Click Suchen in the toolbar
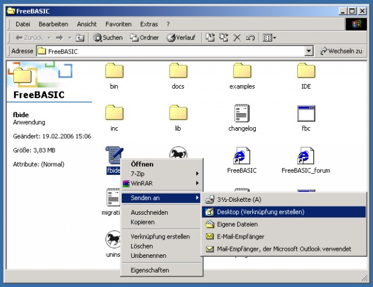 pyautogui.click(x=108, y=37)
